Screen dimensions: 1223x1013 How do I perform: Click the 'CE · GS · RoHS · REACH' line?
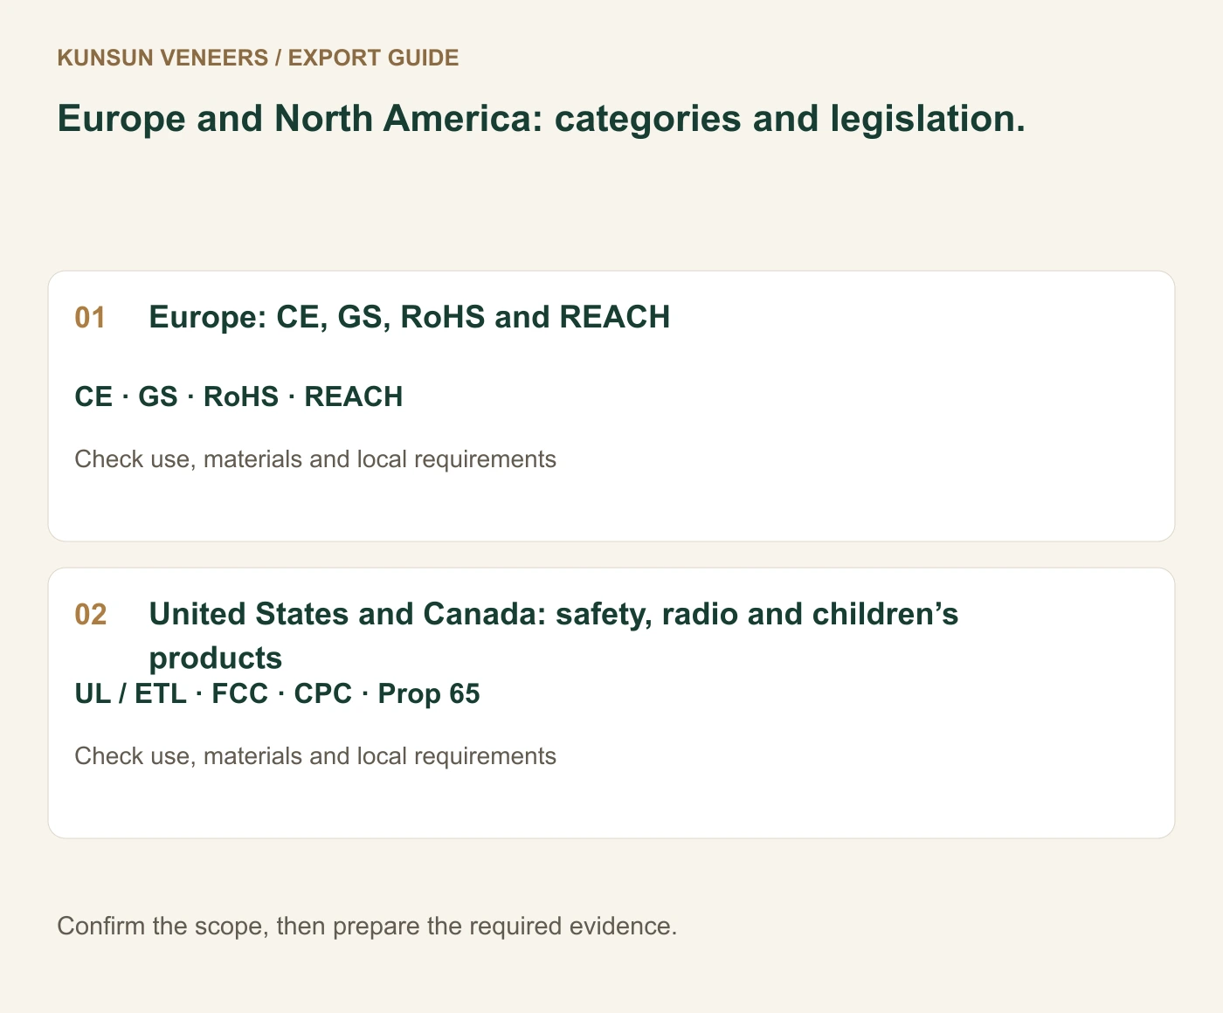[238, 396]
